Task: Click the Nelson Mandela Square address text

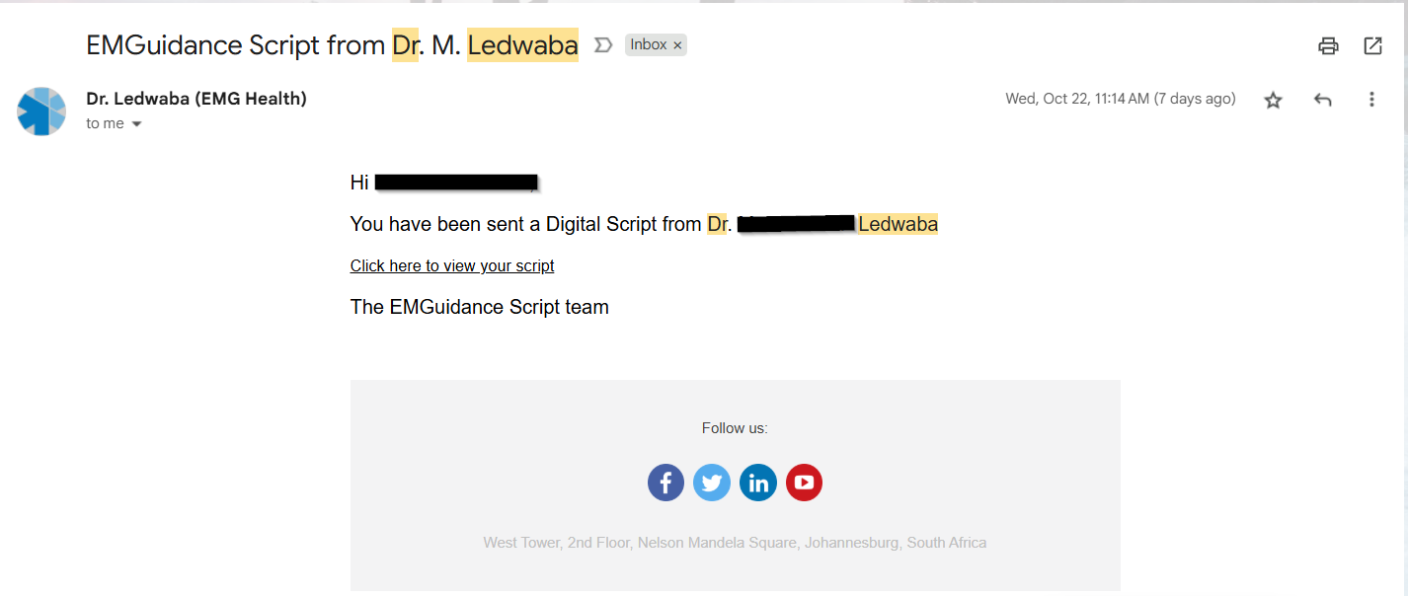Action: coord(735,543)
